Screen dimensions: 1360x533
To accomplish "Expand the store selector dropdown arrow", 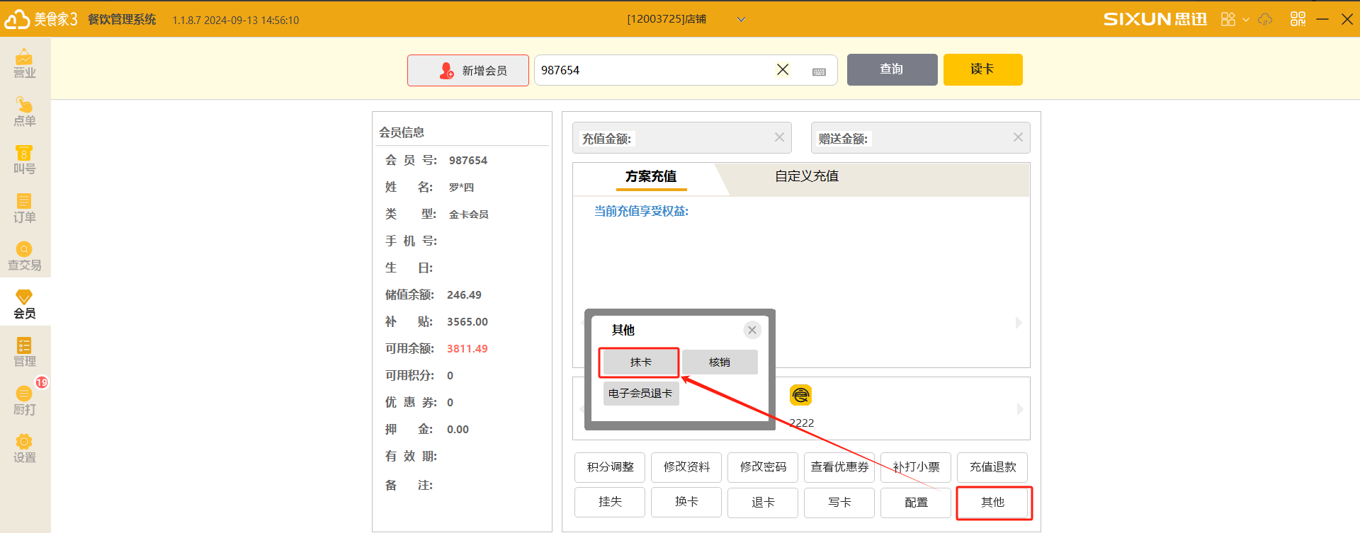I will tap(741, 20).
